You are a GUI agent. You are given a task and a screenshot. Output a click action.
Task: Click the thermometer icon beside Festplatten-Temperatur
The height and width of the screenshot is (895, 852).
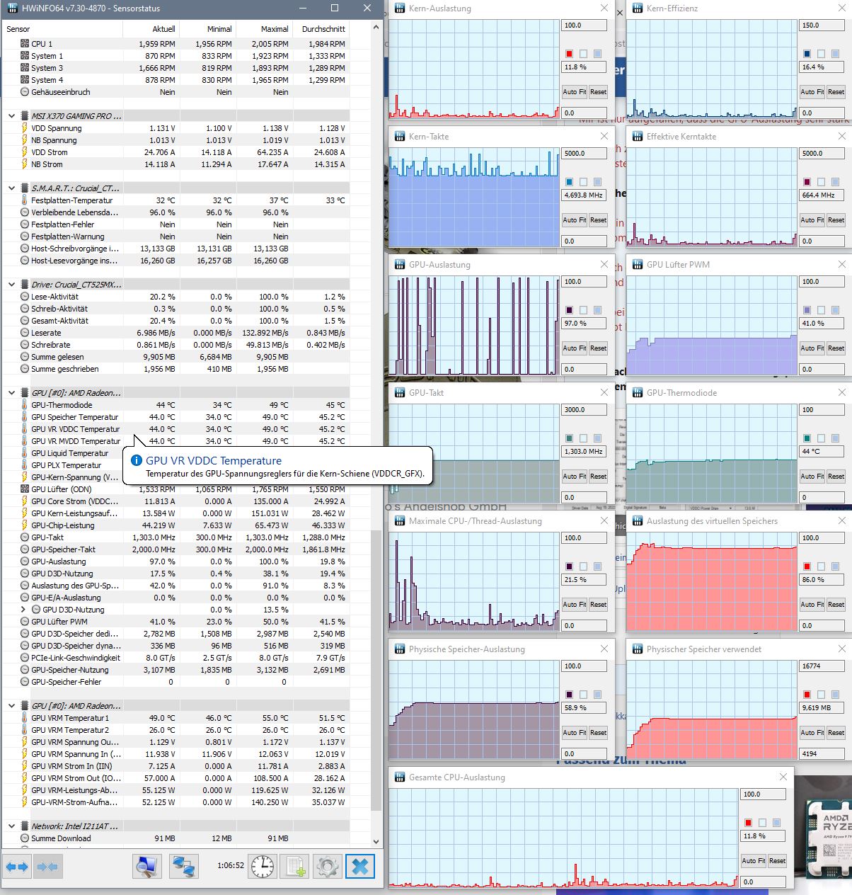click(25, 200)
